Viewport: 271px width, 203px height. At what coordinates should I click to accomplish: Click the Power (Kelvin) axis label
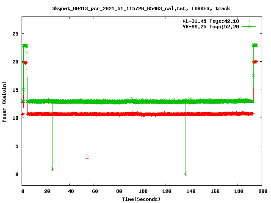pos(4,102)
